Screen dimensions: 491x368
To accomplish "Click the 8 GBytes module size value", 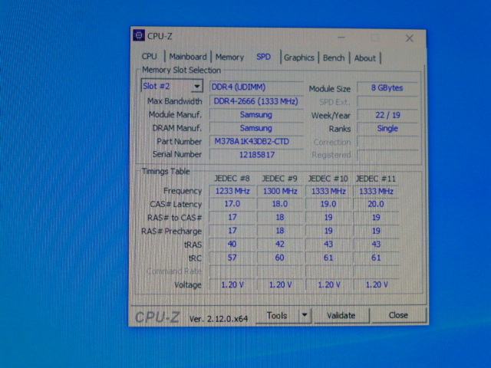I will pyautogui.click(x=387, y=88).
